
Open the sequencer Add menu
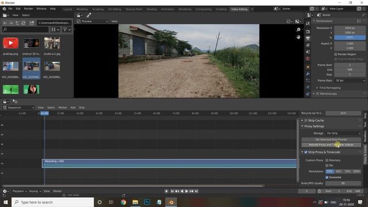(73, 108)
